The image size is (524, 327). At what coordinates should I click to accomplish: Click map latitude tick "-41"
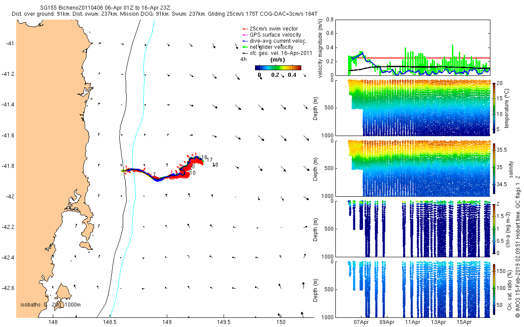10,44
